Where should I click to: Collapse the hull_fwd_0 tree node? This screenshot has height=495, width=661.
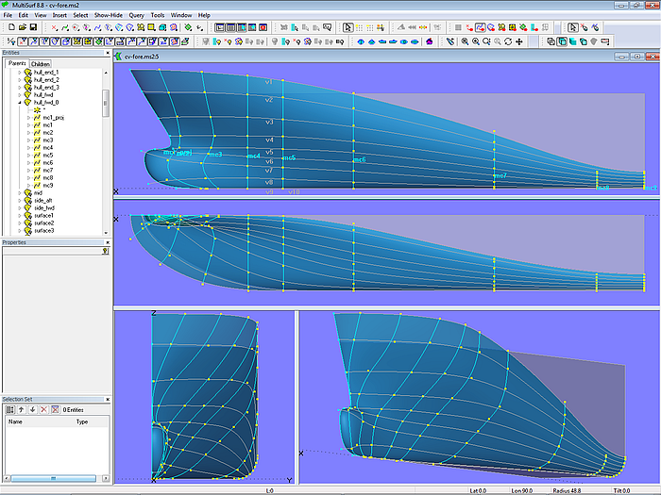pos(21,102)
